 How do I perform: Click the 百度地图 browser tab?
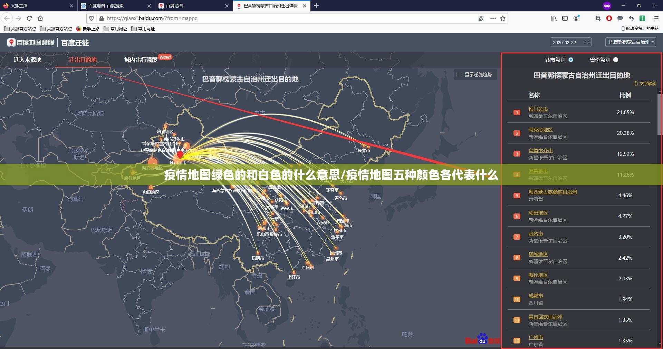(x=188, y=6)
